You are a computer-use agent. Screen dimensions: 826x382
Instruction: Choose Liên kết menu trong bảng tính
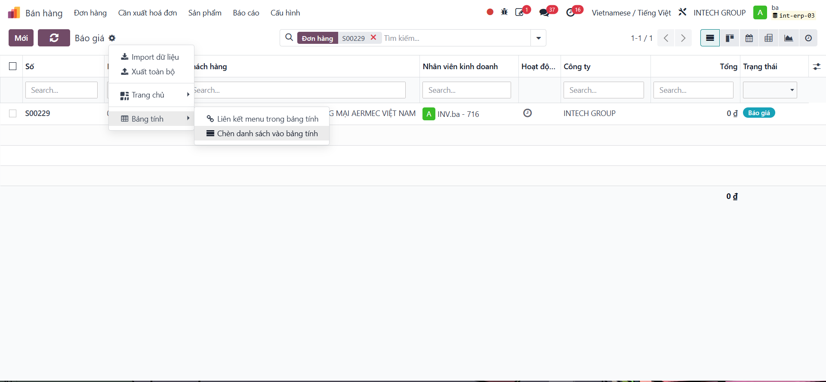(262, 119)
